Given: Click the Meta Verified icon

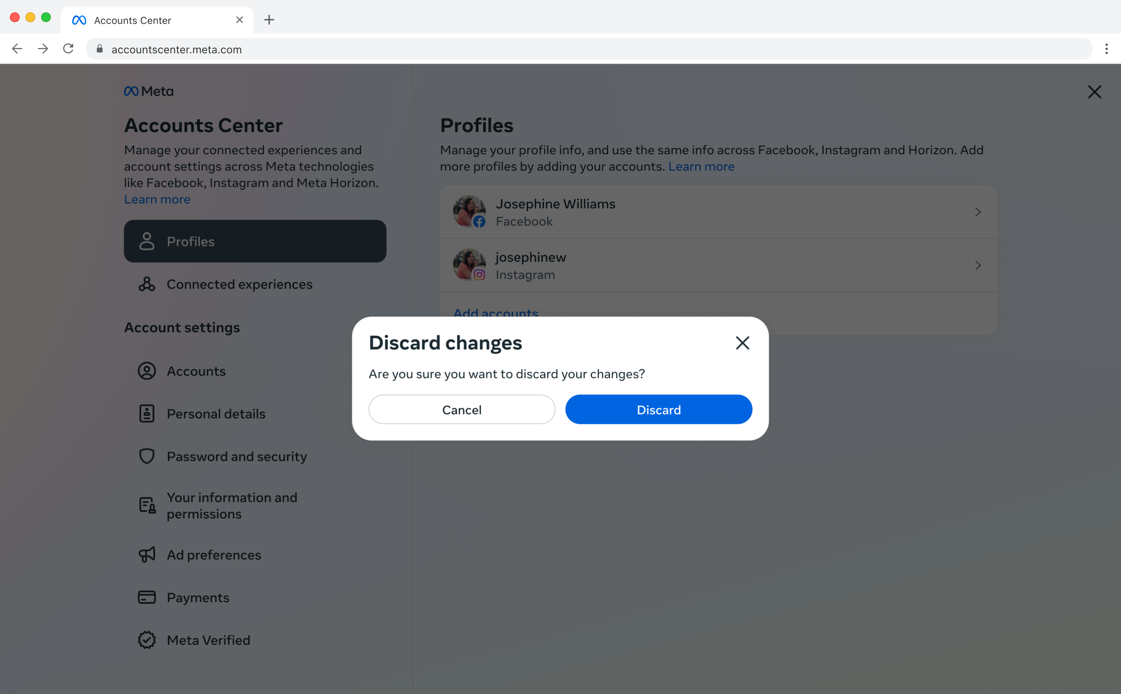Looking at the screenshot, I should coord(146,640).
